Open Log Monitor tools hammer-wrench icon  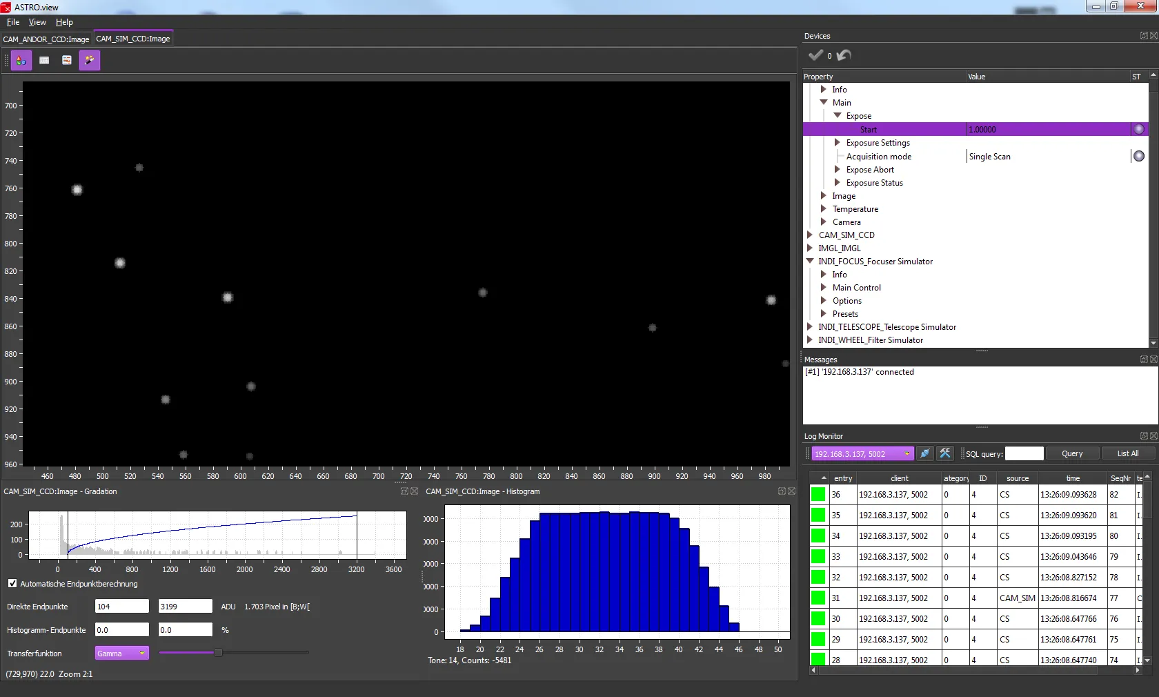(945, 453)
